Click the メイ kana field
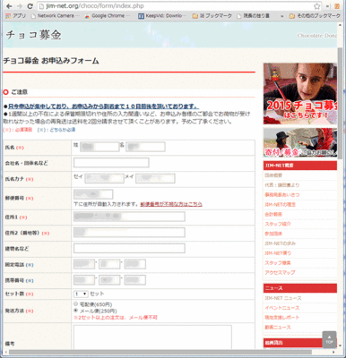Screen dimensions: 346x358 (x=155, y=178)
